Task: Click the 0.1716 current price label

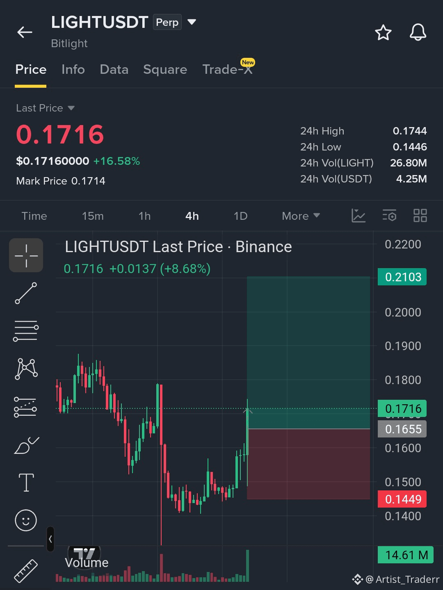Action: tap(402, 409)
